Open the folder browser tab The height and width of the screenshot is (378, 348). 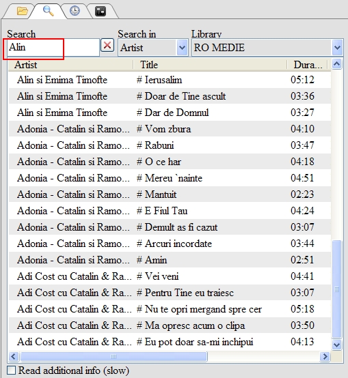tap(22, 11)
